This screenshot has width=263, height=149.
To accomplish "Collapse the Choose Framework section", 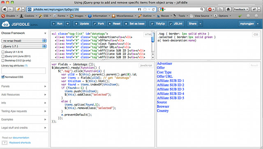I will 24,33.
